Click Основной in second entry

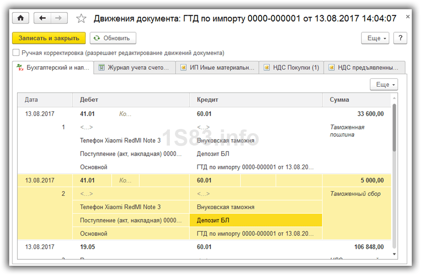pyautogui.click(x=93, y=234)
